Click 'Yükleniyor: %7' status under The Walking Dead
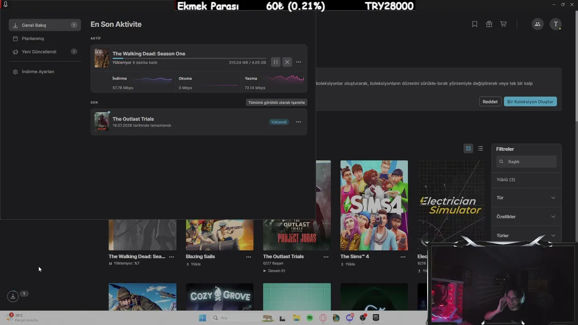578x325 pixels. (124, 263)
